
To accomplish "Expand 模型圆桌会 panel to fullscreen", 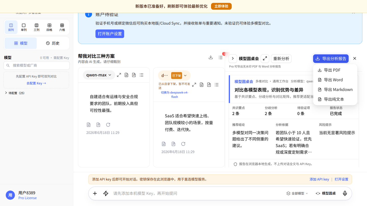I will pos(265,58).
